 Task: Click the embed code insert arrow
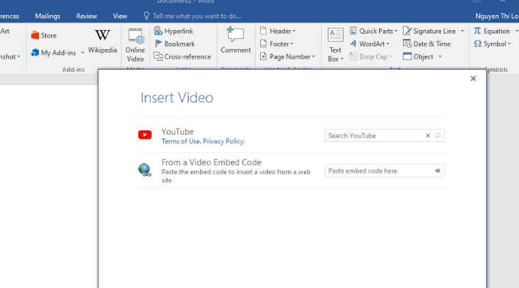click(x=438, y=171)
